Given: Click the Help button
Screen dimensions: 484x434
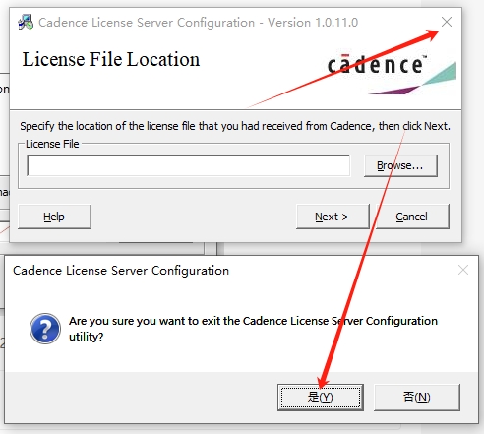Looking at the screenshot, I should pos(54,217).
